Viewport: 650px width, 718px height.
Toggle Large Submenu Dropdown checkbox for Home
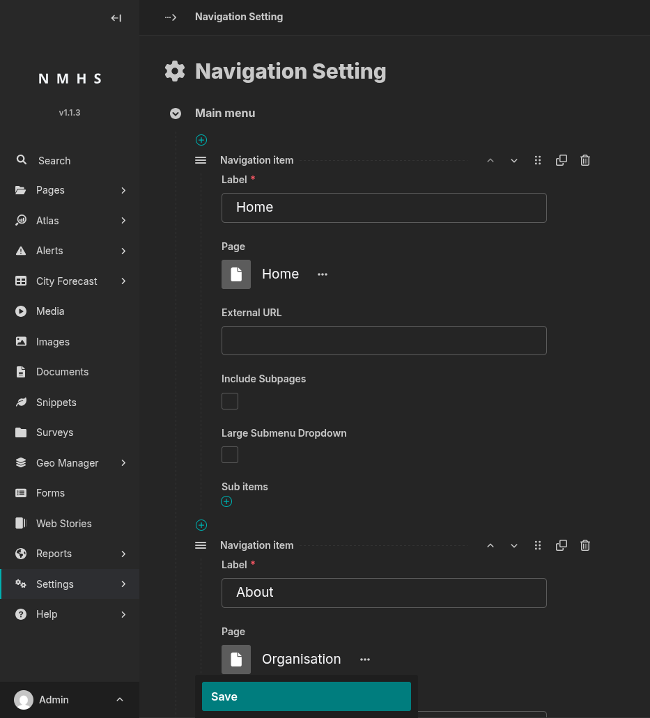click(x=230, y=455)
